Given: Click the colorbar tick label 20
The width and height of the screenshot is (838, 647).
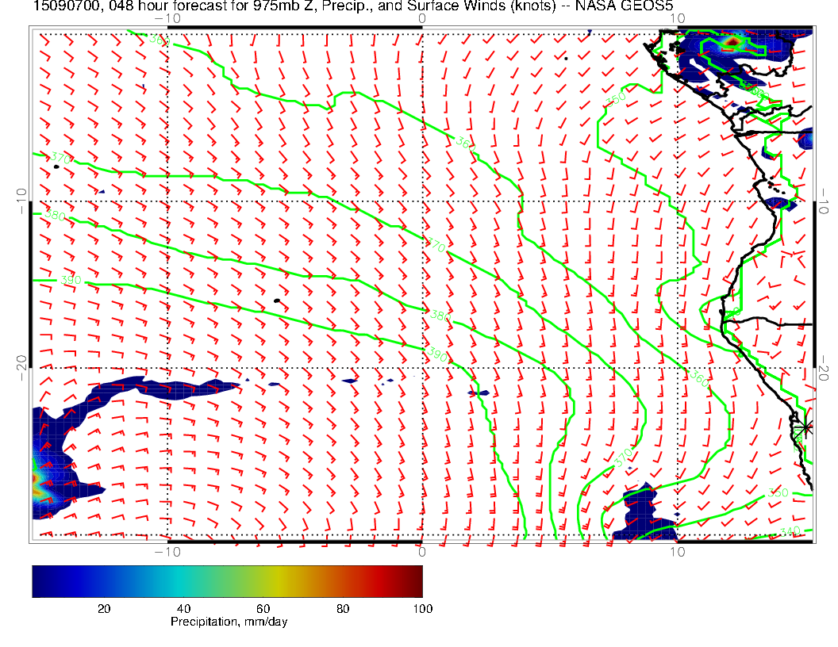Looking at the screenshot, I should (x=103, y=609).
